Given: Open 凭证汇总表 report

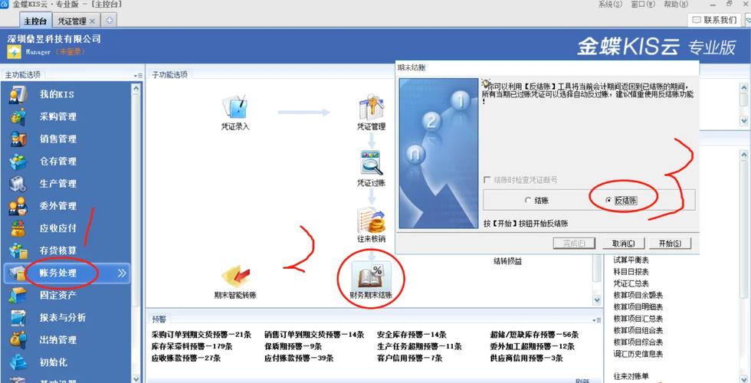Looking at the screenshot, I should click(631, 283).
